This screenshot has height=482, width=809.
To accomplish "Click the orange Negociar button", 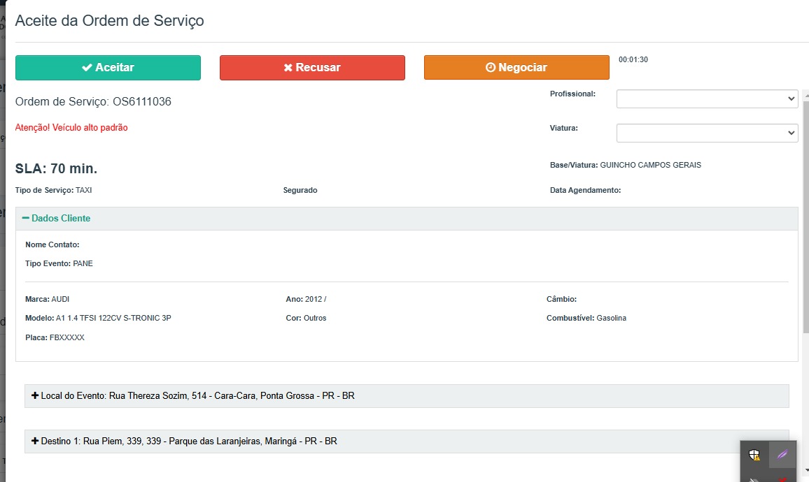I will pos(516,68).
